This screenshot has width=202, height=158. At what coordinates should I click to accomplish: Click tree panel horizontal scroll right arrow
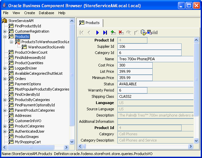(x=66, y=147)
